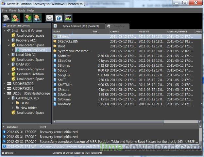This screenshot has height=157, width=204.
Task: Sort file list by Name column
Action: tap(72, 31)
